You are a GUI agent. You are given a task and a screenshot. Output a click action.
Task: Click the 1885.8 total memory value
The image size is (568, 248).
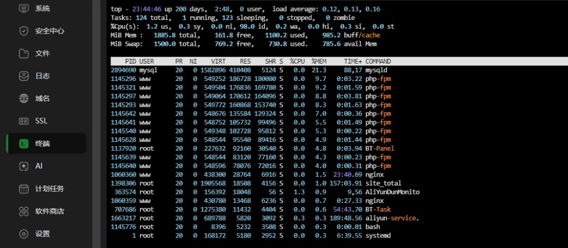[165, 36]
